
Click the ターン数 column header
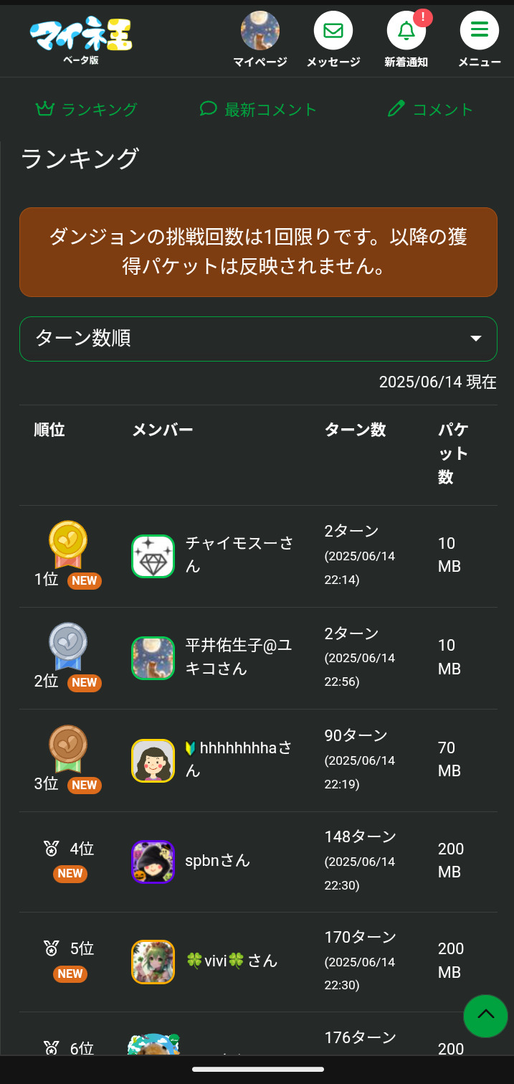point(356,430)
